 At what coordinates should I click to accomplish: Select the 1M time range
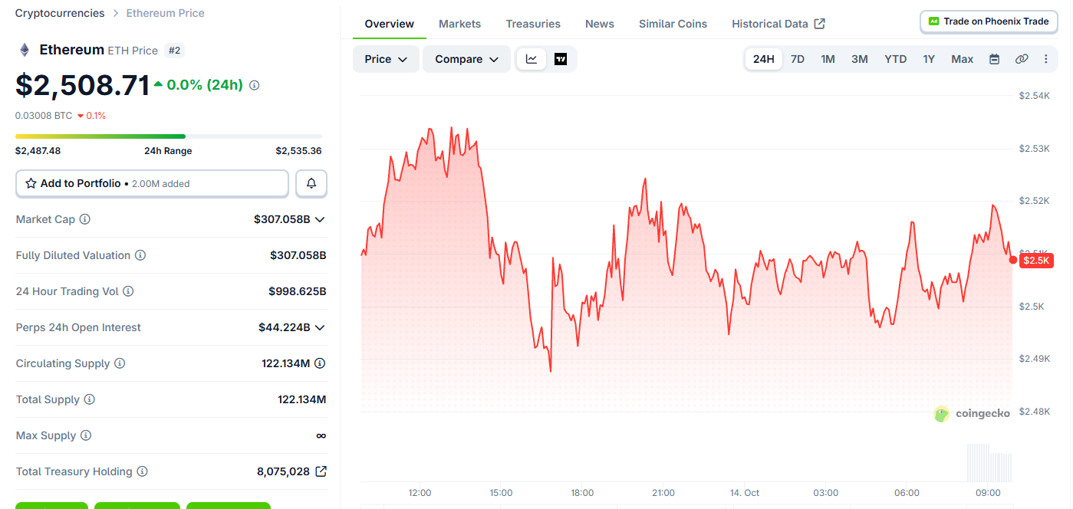tap(828, 59)
